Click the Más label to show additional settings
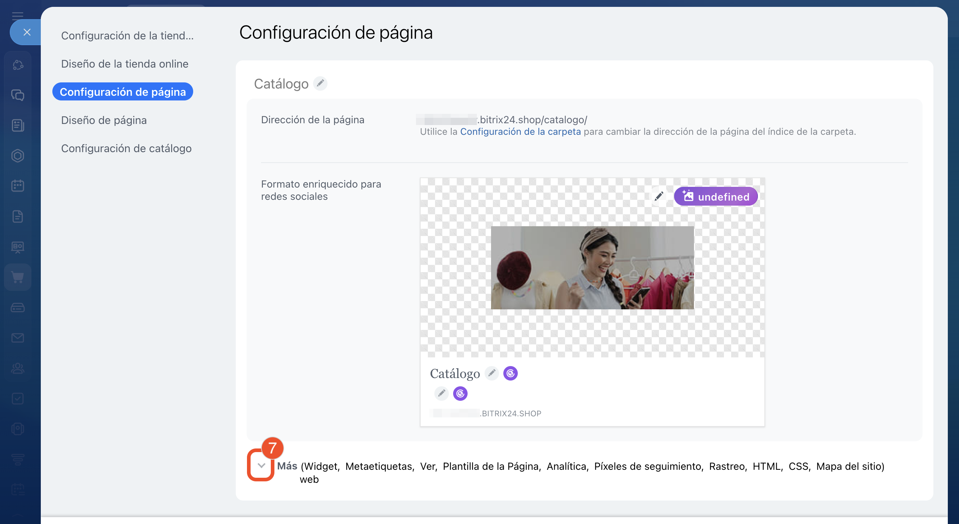Viewport: 959px width, 524px height. pyautogui.click(x=287, y=466)
